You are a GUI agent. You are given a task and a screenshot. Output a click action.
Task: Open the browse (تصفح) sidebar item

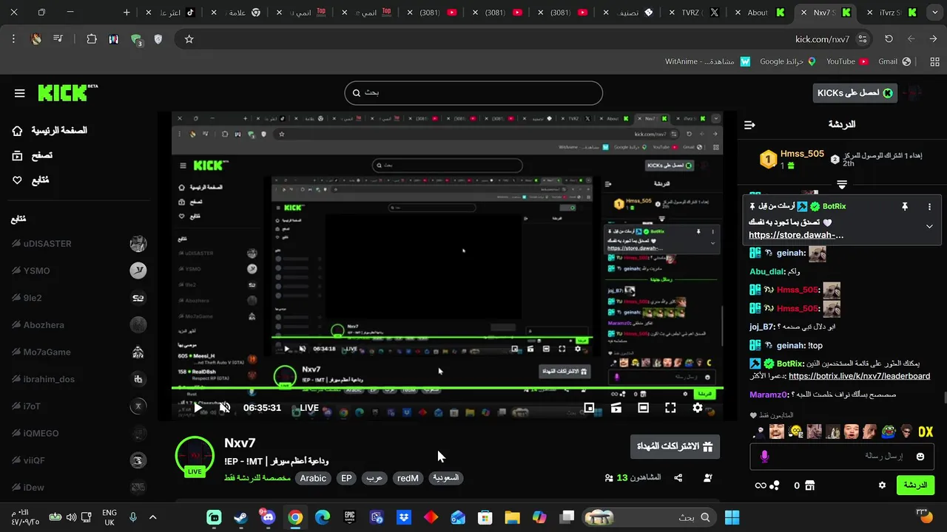[32, 155]
